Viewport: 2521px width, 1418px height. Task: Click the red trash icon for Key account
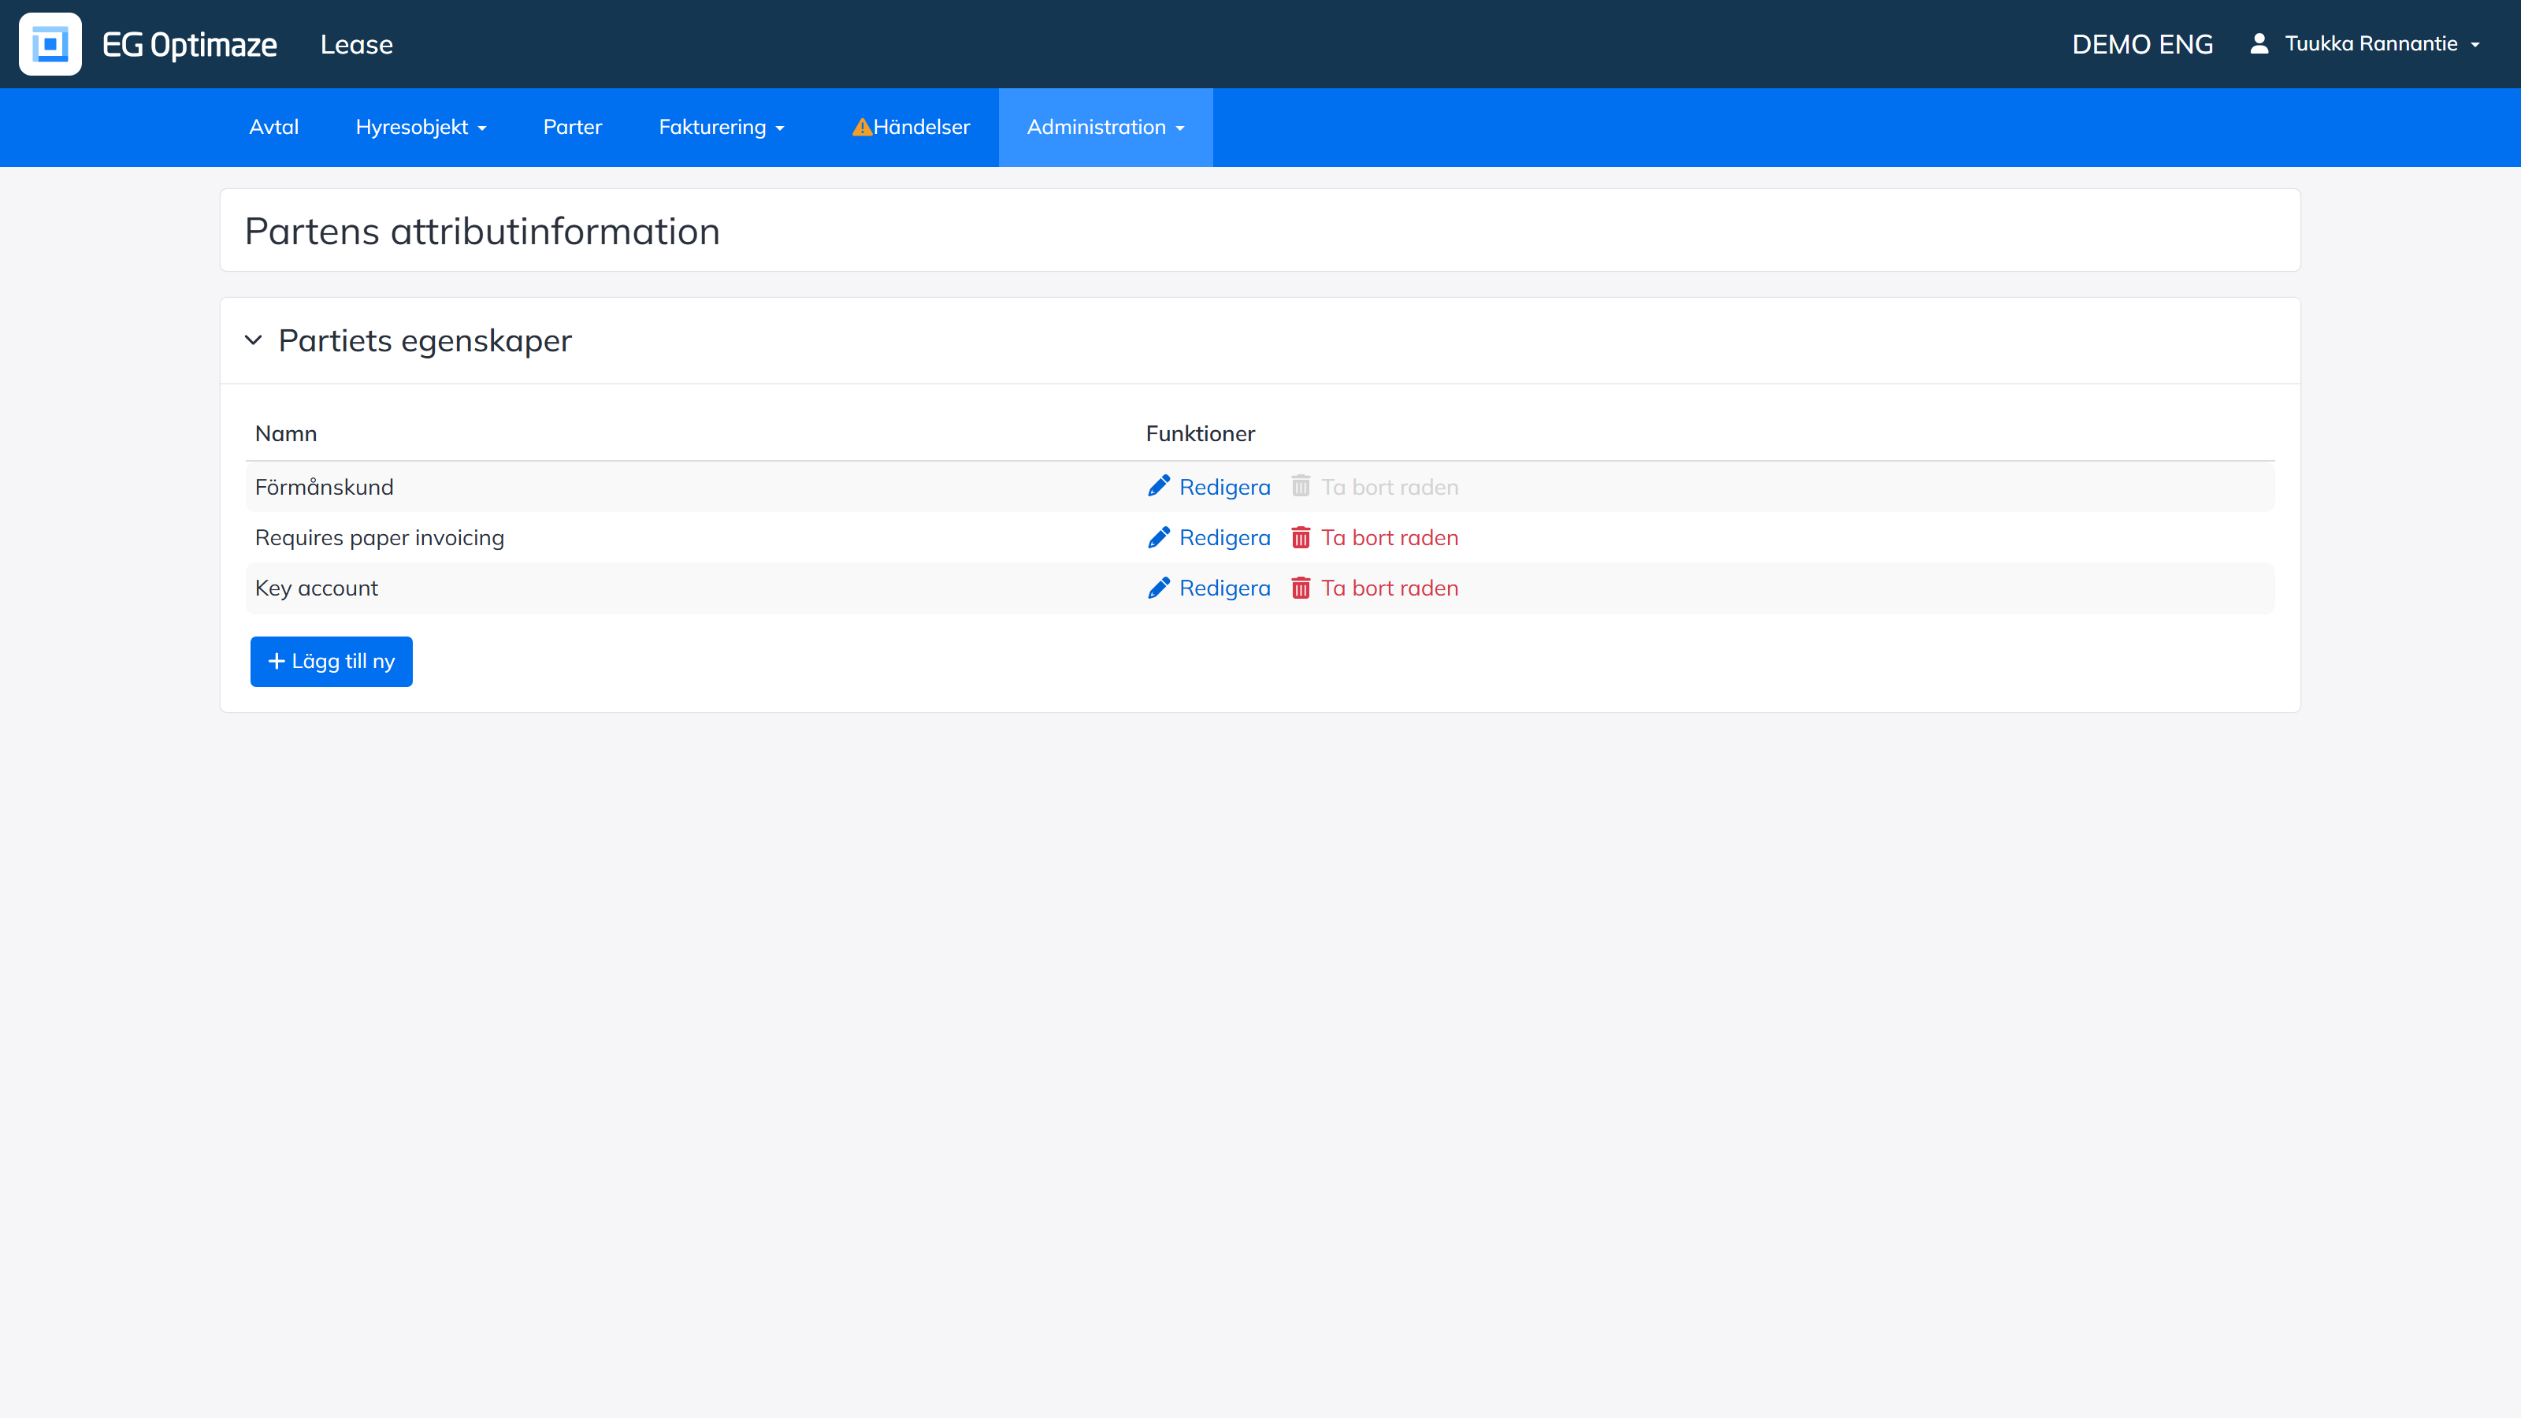point(1301,588)
